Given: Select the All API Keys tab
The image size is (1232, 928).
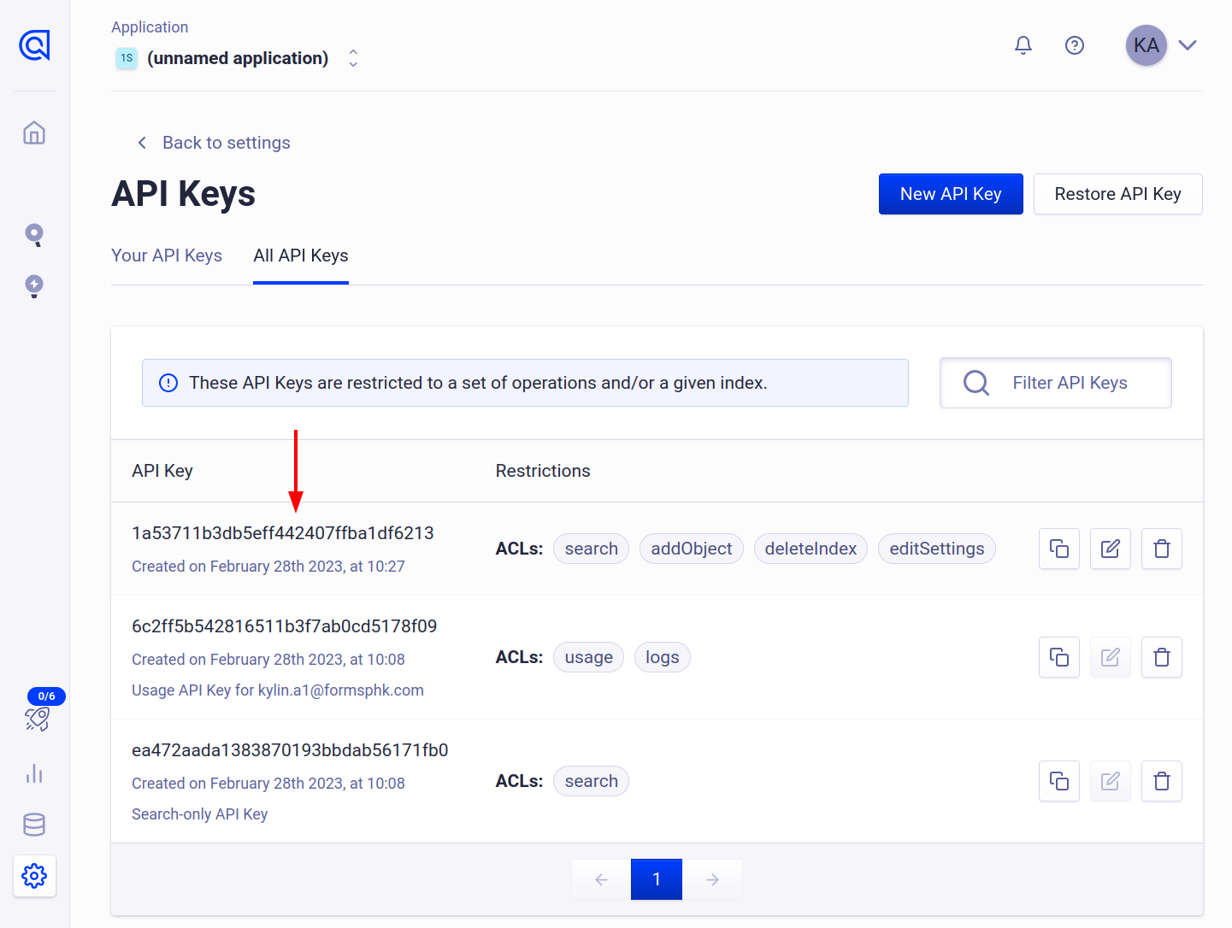Looking at the screenshot, I should coord(300,255).
